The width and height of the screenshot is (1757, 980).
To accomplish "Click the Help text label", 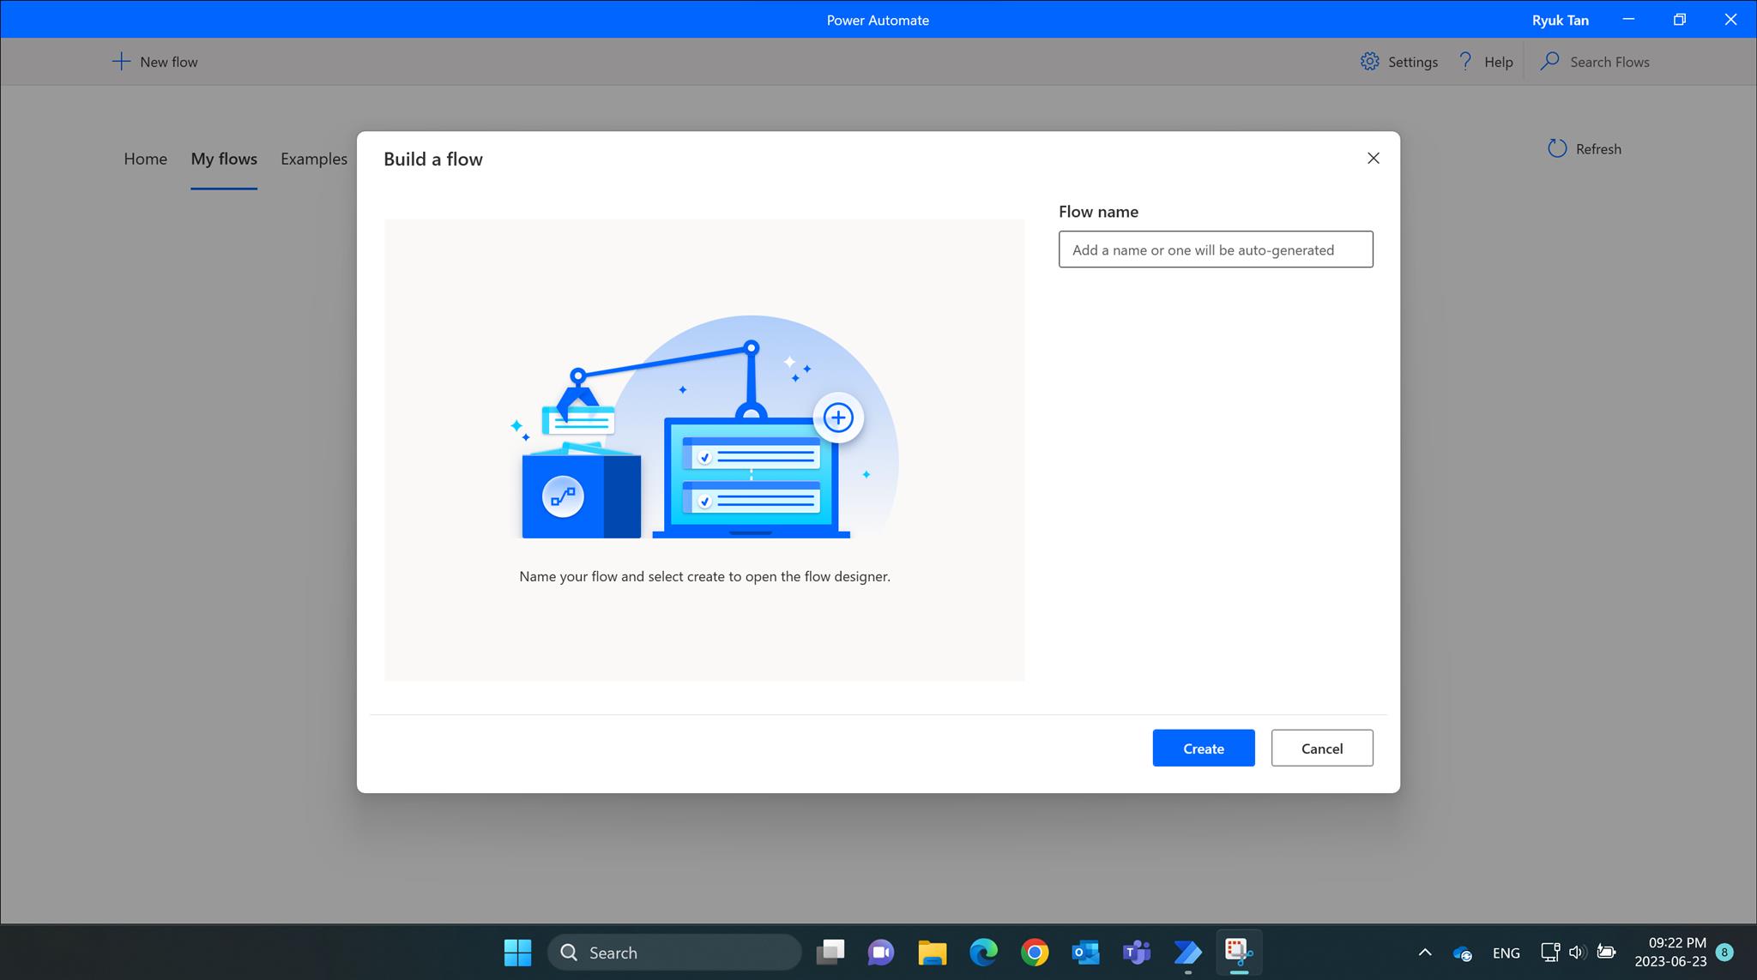I will (1499, 62).
